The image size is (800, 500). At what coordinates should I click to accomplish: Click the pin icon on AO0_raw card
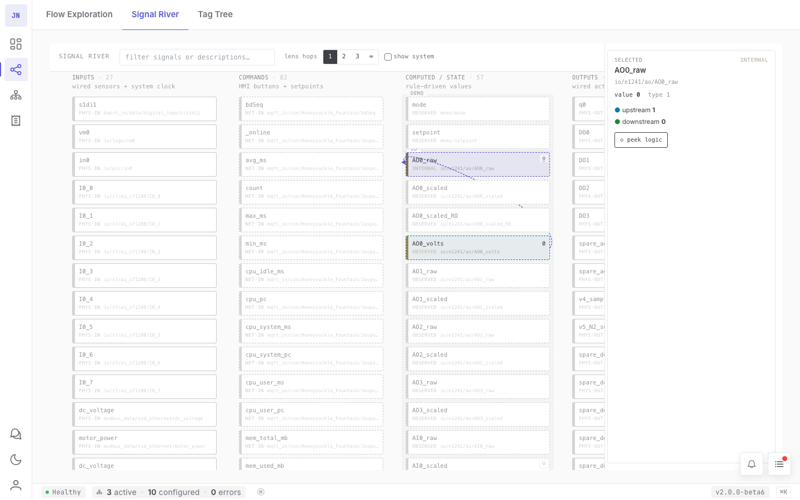coord(544,159)
